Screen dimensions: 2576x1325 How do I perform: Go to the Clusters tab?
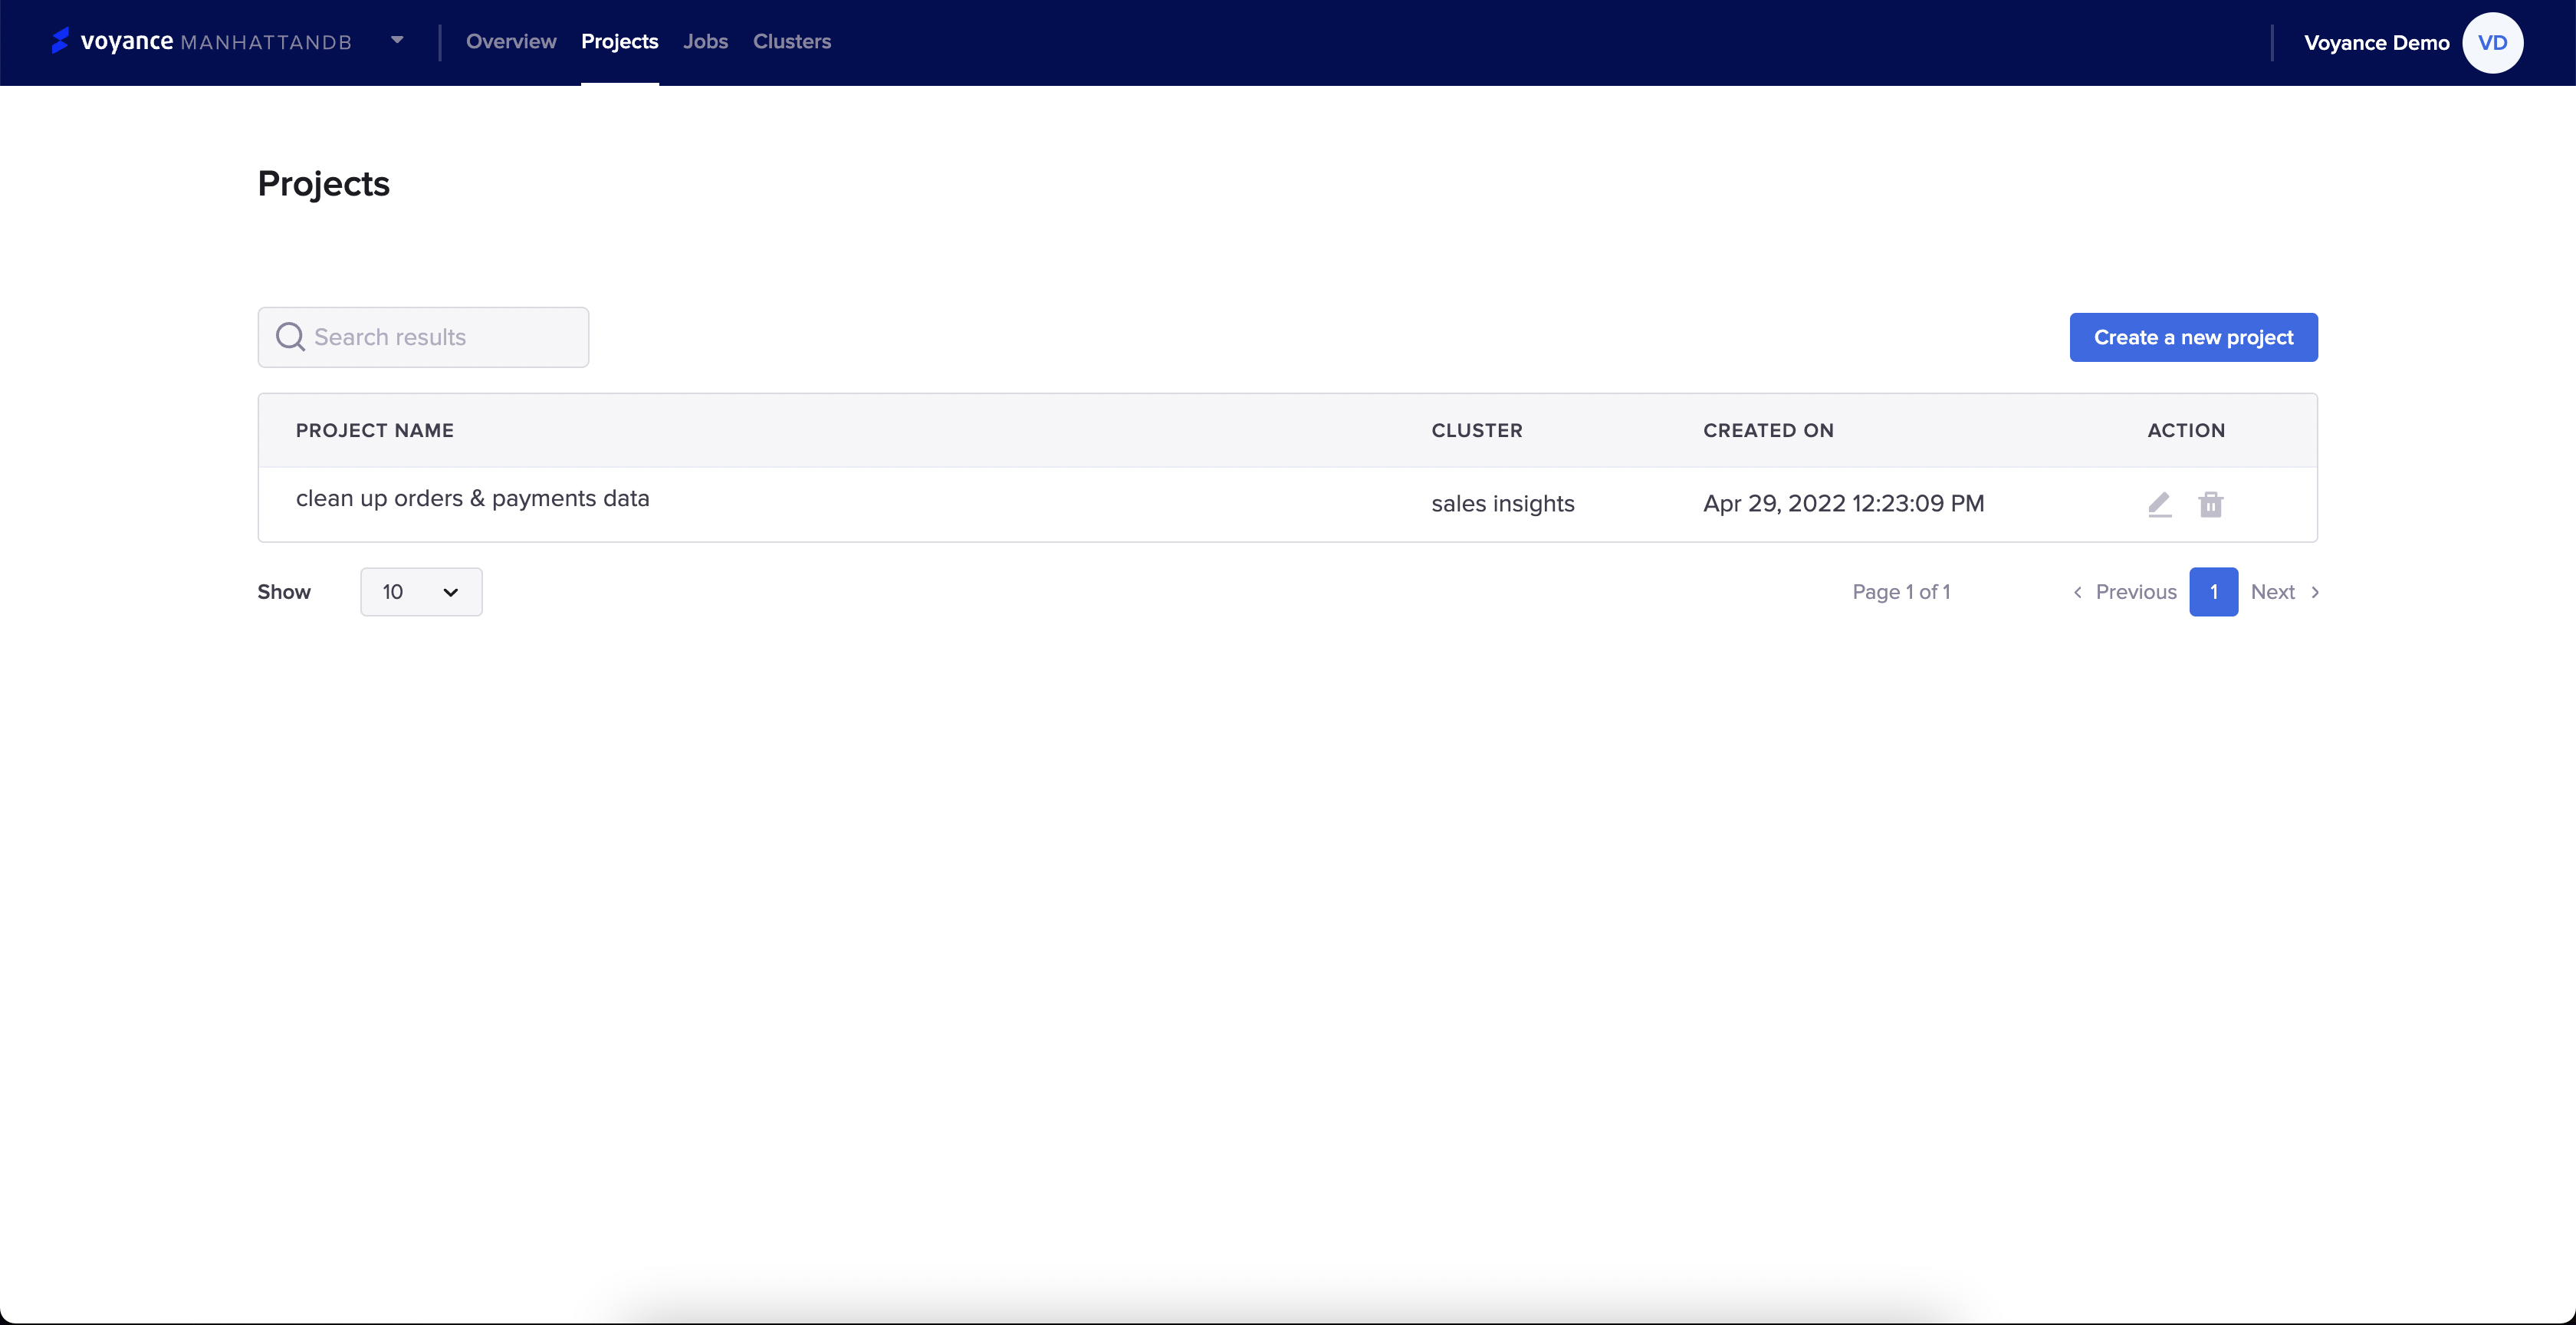791,42
